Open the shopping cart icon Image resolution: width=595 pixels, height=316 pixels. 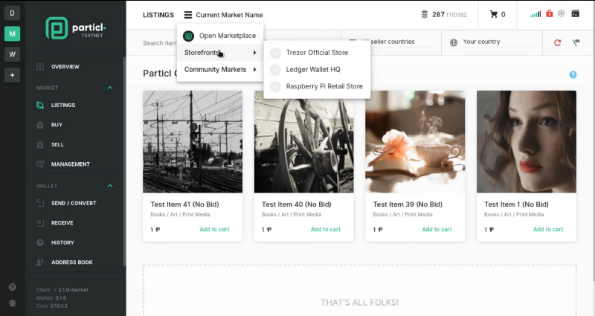point(493,14)
